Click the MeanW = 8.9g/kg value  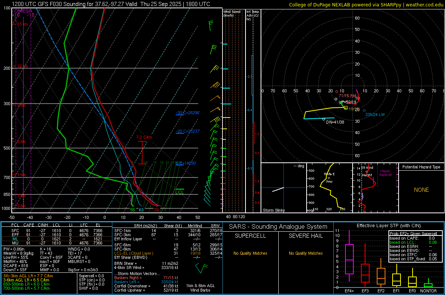tap(18, 253)
